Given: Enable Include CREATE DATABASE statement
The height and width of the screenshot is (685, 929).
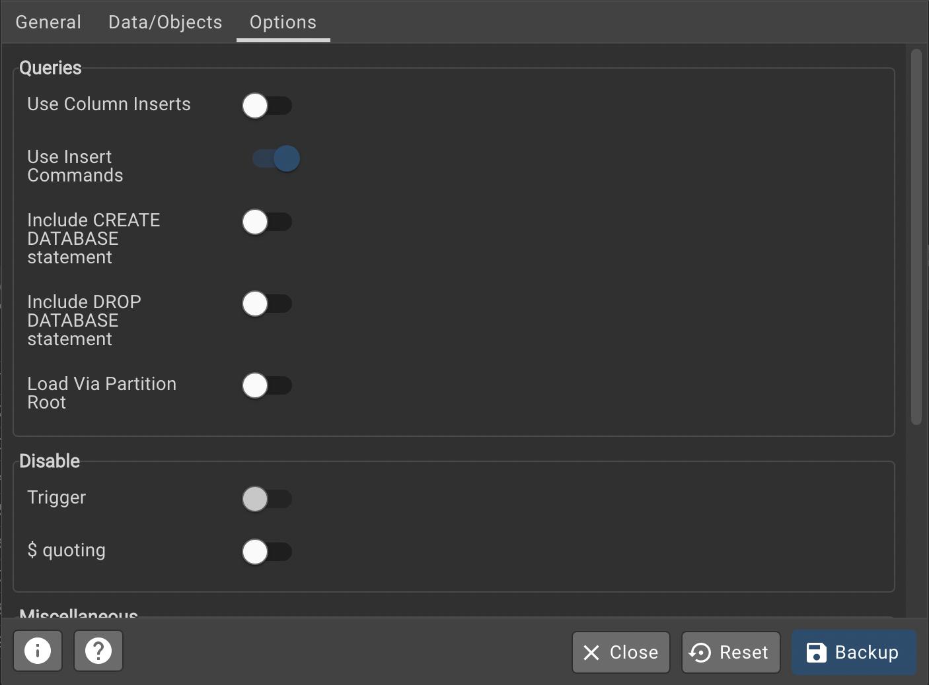Looking at the screenshot, I should (x=267, y=222).
